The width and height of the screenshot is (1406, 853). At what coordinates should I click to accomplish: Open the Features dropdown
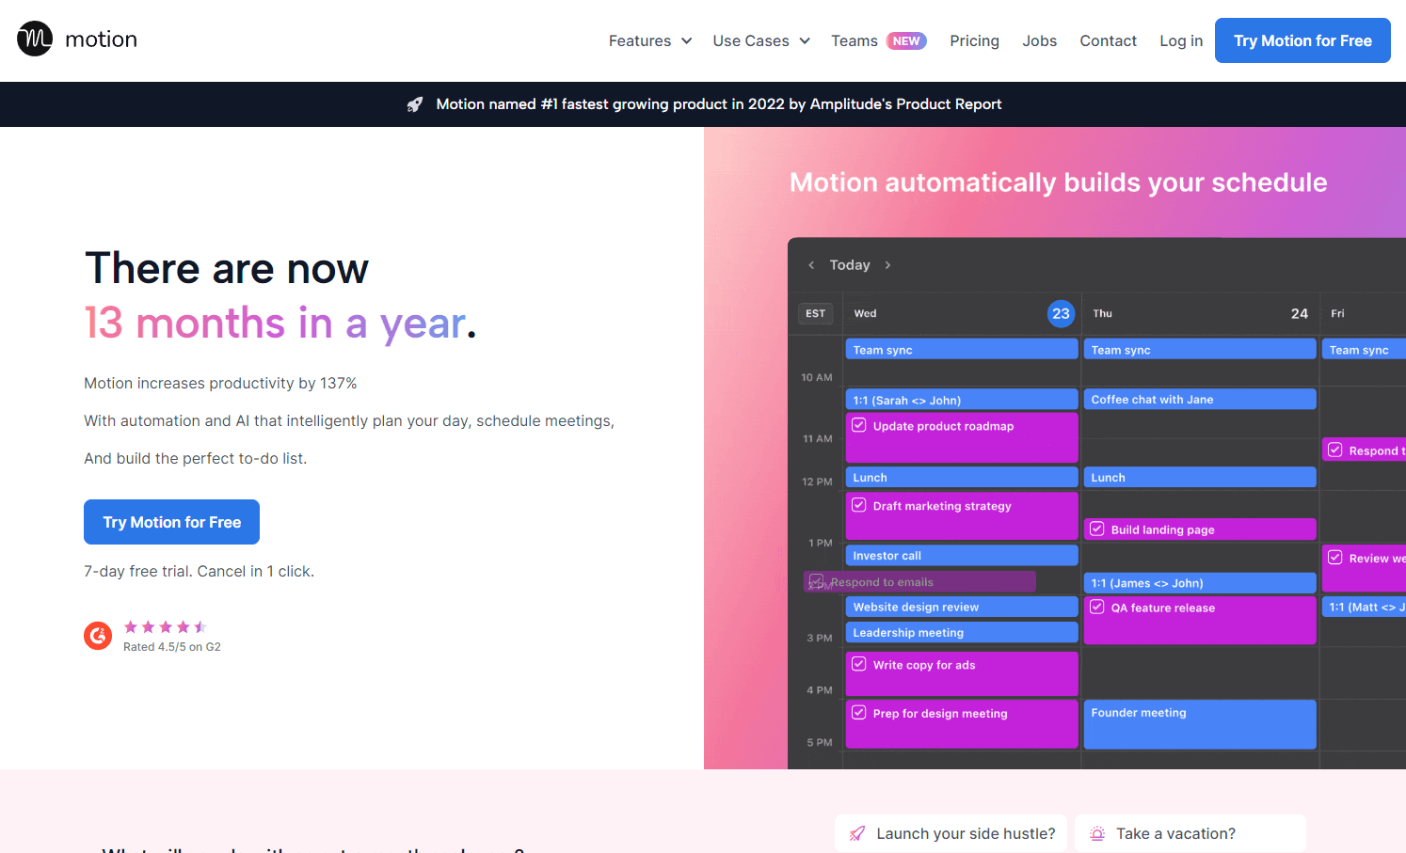click(x=649, y=40)
